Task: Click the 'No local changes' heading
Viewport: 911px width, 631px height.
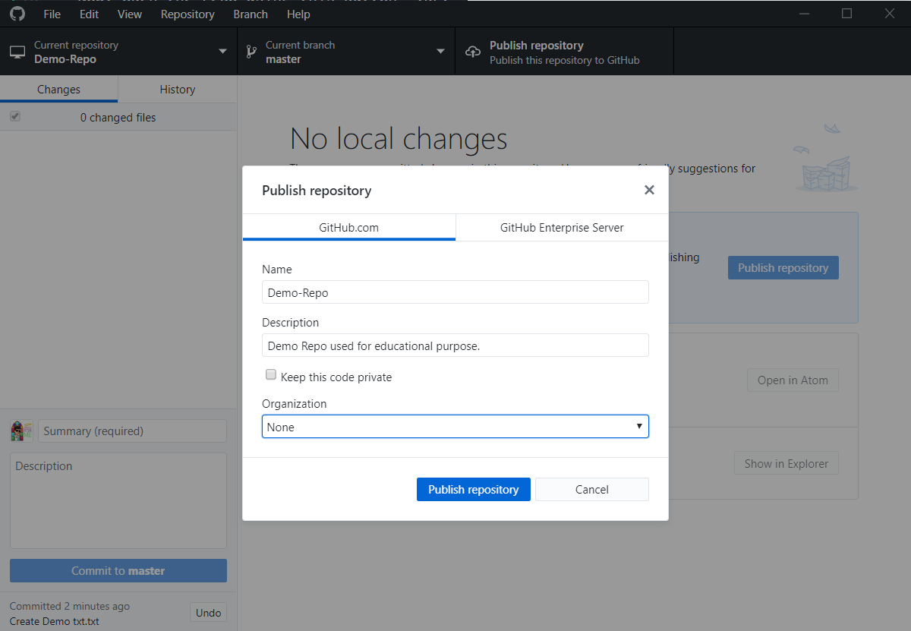Action: click(x=399, y=139)
